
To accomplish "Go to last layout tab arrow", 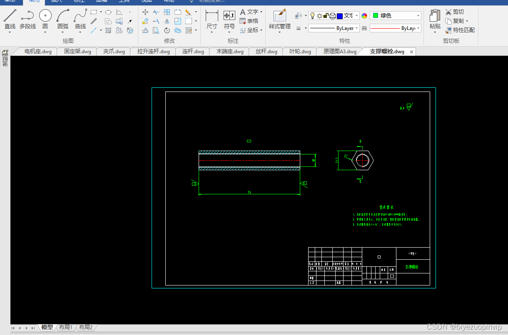I will tap(33, 328).
